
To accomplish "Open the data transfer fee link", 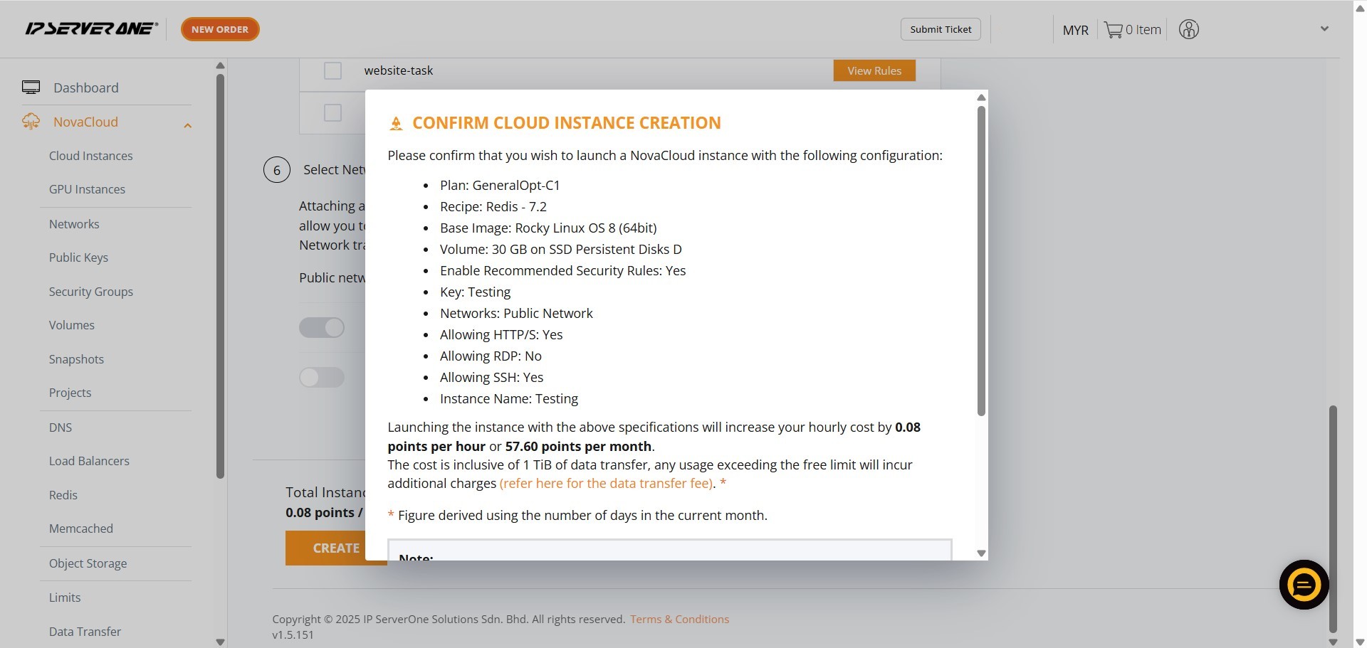I will coord(606,484).
